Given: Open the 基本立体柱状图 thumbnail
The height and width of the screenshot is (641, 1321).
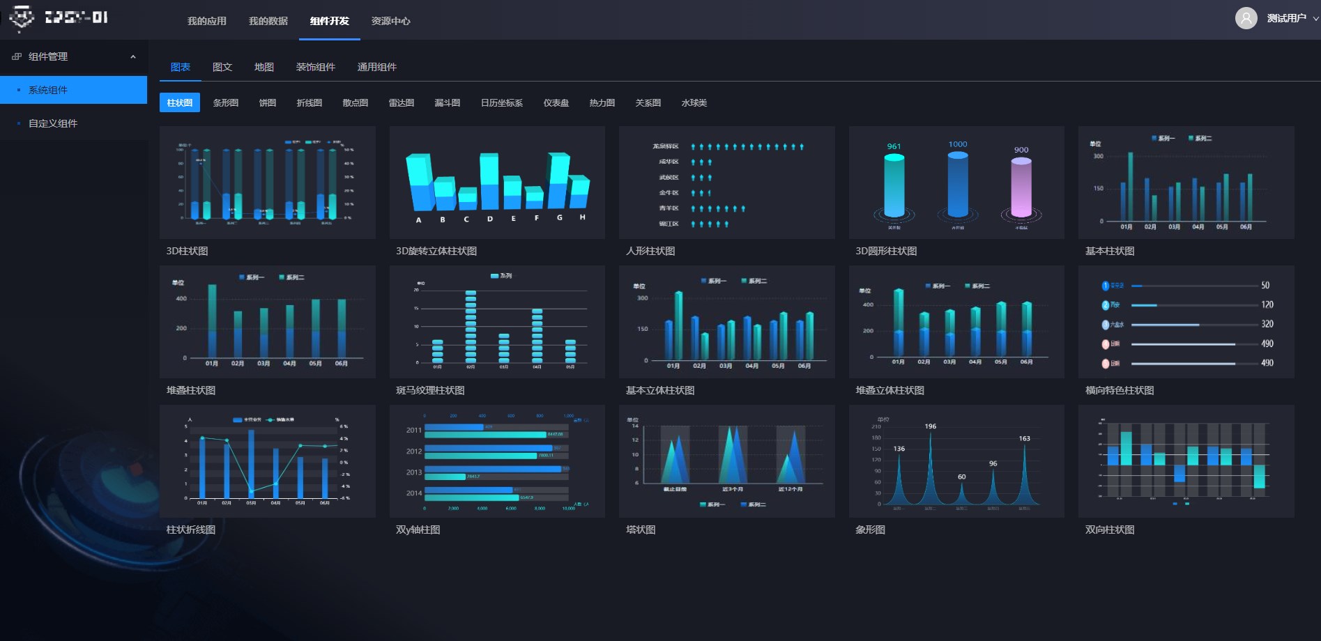Looking at the screenshot, I should pos(727,322).
